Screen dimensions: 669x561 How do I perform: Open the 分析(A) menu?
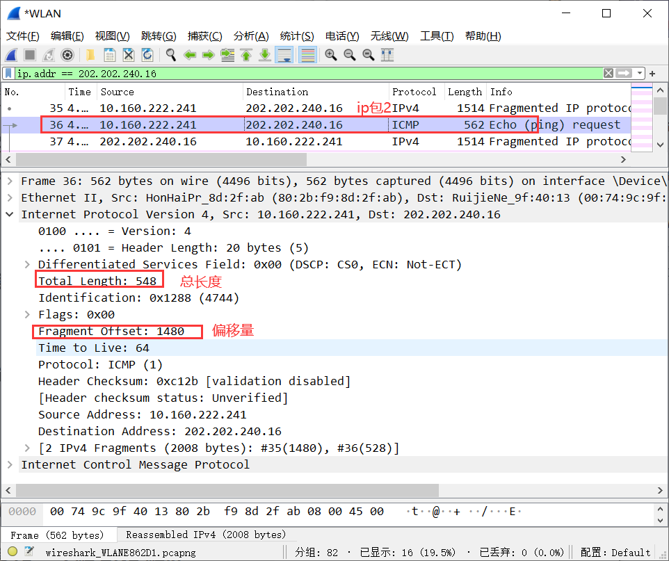251,36
